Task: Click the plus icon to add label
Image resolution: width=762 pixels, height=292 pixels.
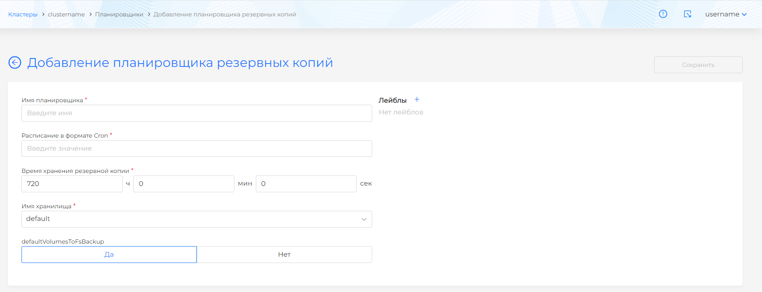Action: [x=417, y=100]
